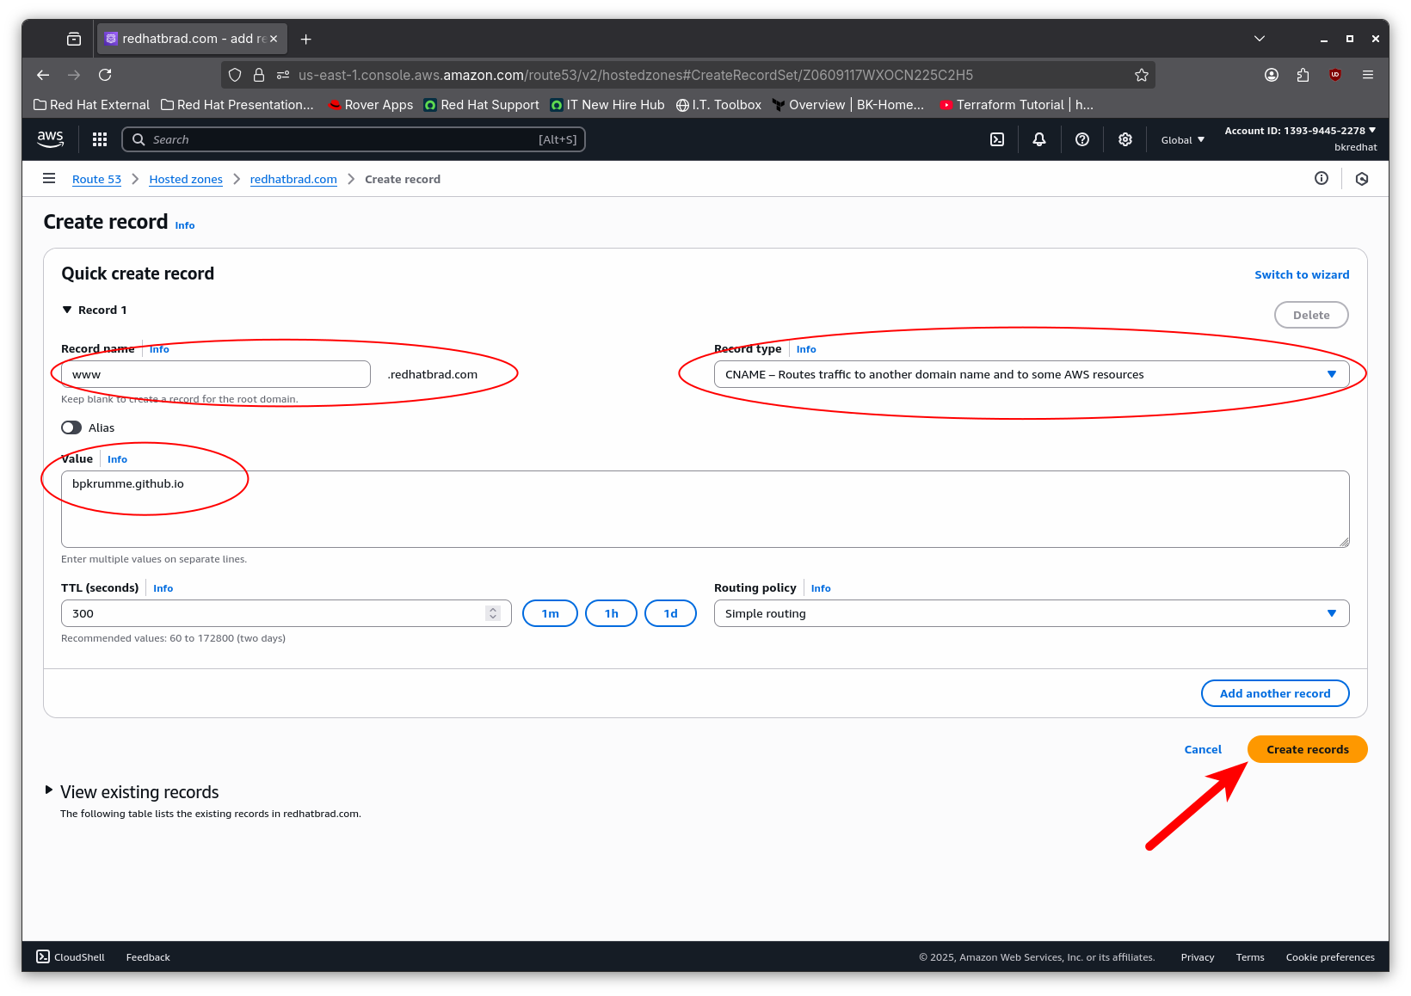
Task: Navigate to Route 53 breadcrumb
Action: (96, 179)
